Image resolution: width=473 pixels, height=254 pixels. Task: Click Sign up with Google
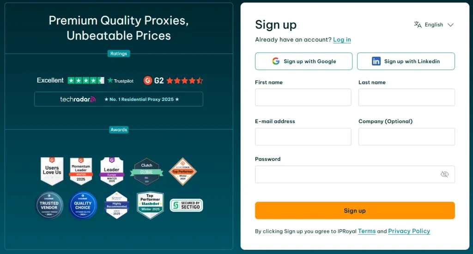[303, 61]
